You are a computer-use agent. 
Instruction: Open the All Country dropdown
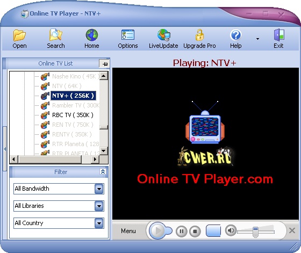coord(99,223)
